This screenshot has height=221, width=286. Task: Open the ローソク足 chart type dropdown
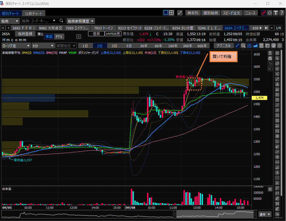16,46
